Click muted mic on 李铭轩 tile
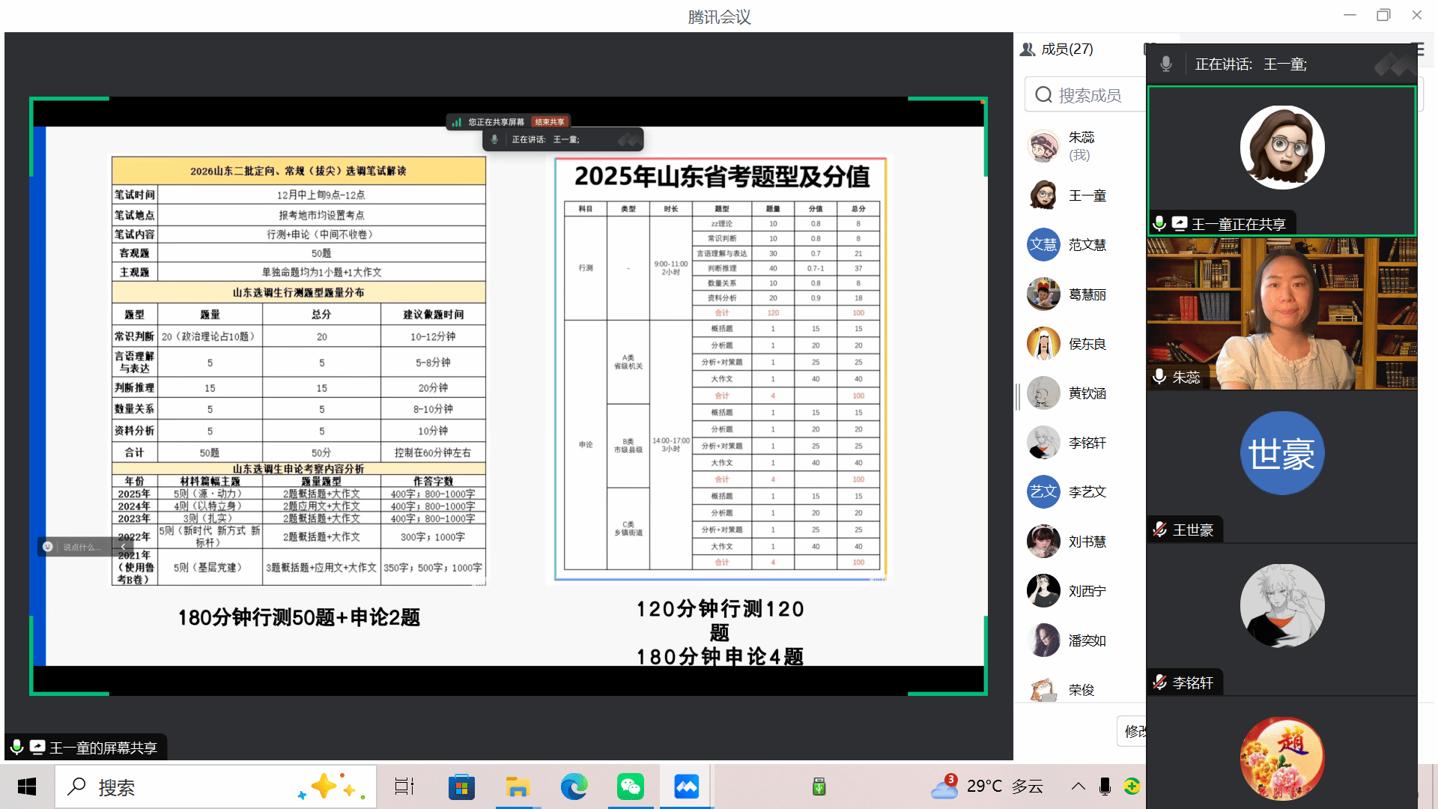Viewport: 1438px width, 809px height. [1160, 682]
